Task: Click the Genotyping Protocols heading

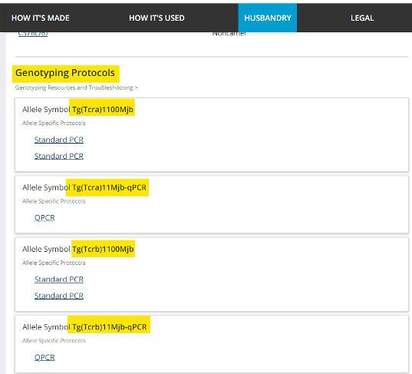Action: (x=65, y=73)
